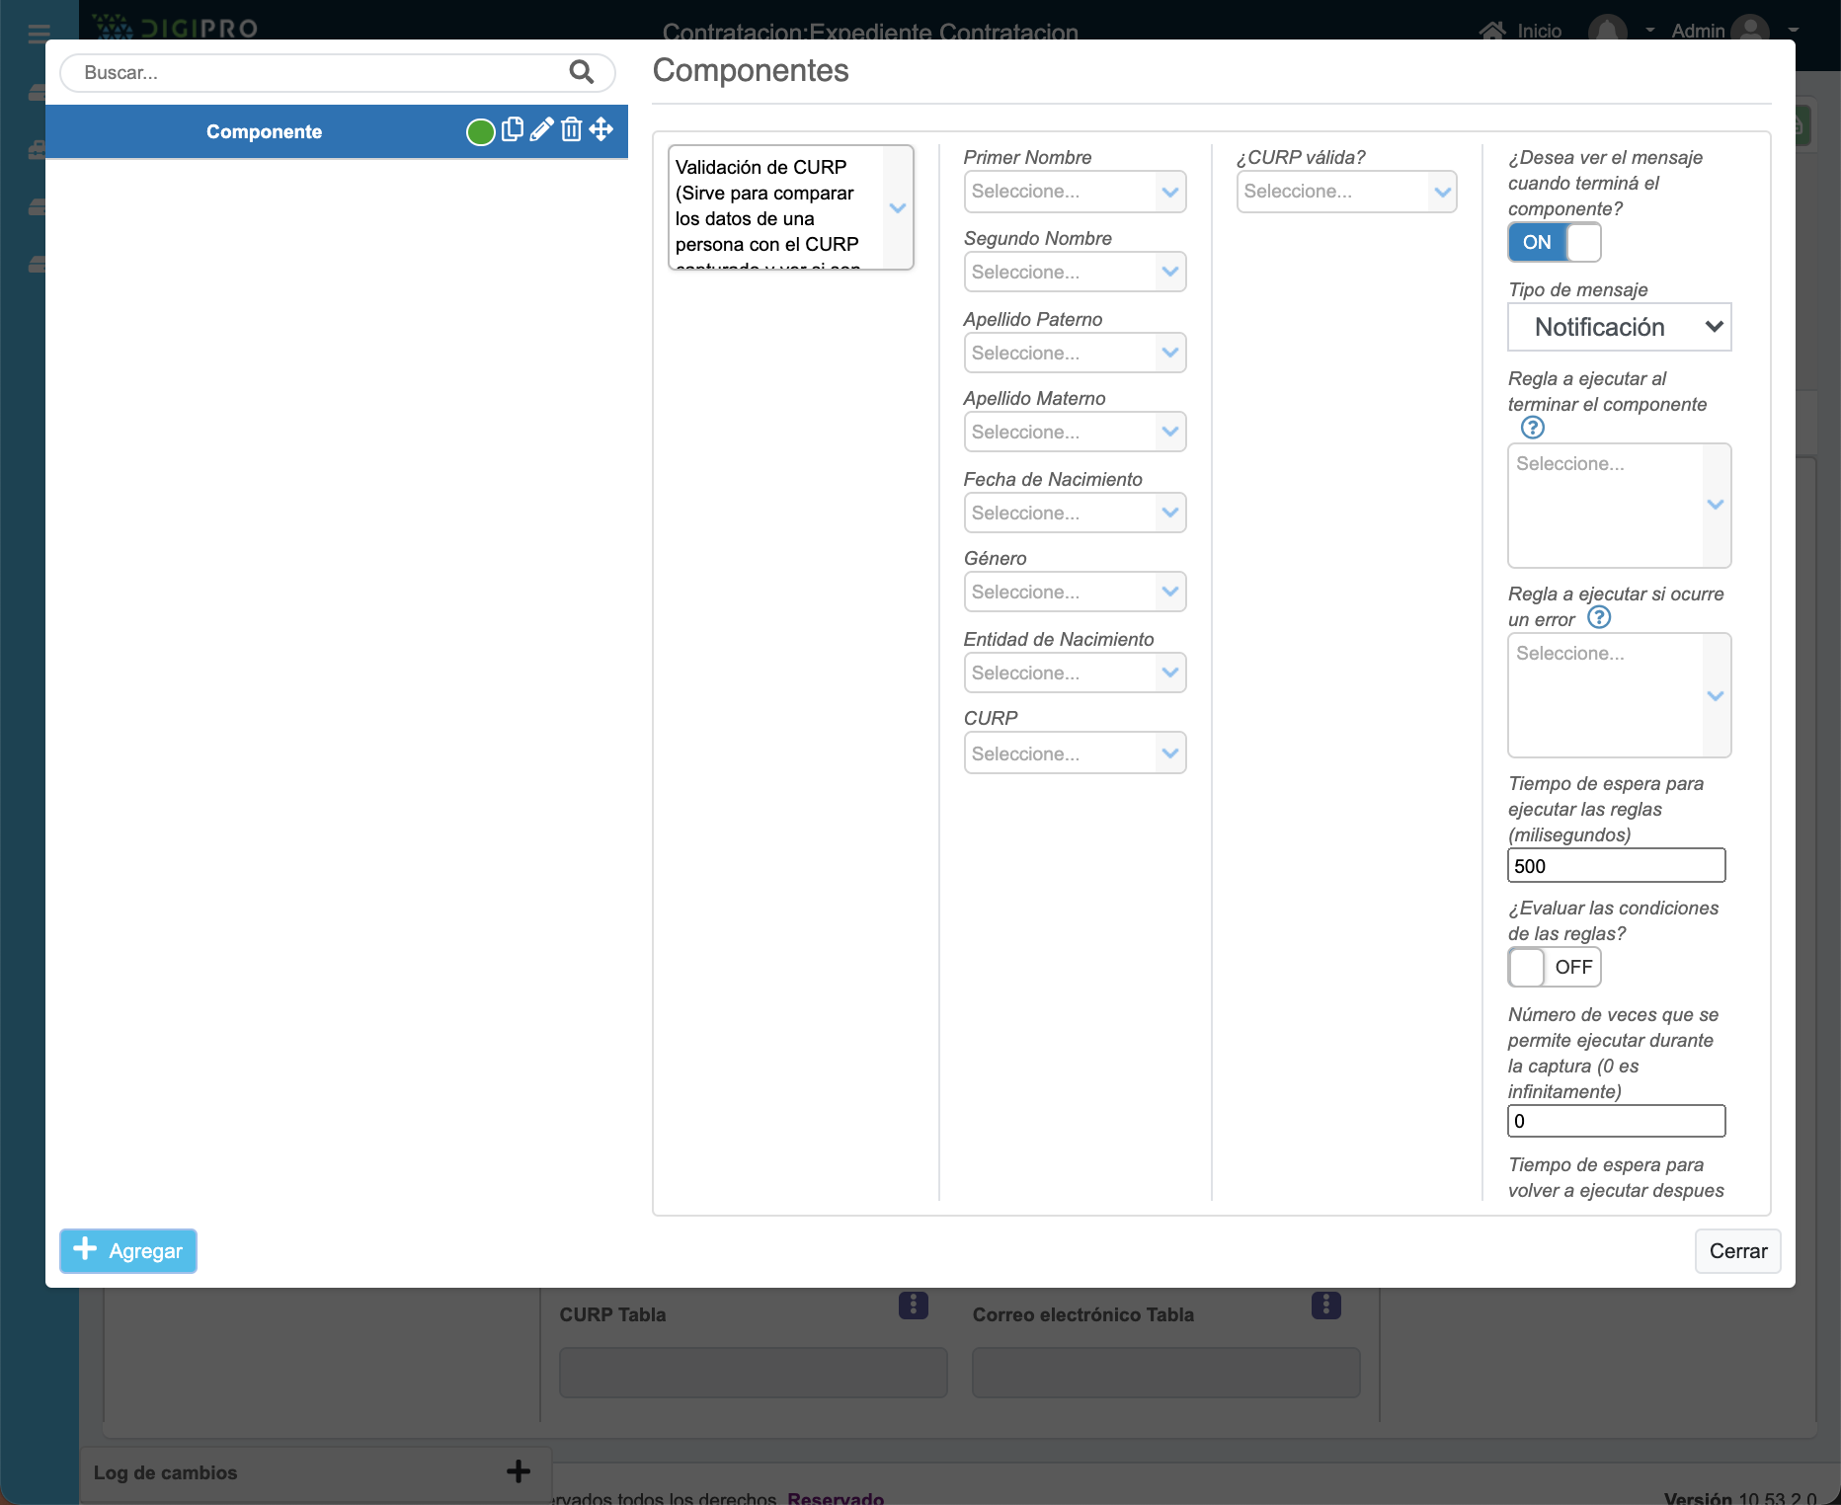Open help for rule on component finish
The height and width of the screenshot is (1505, 1841).
(x=1532, y=428)
